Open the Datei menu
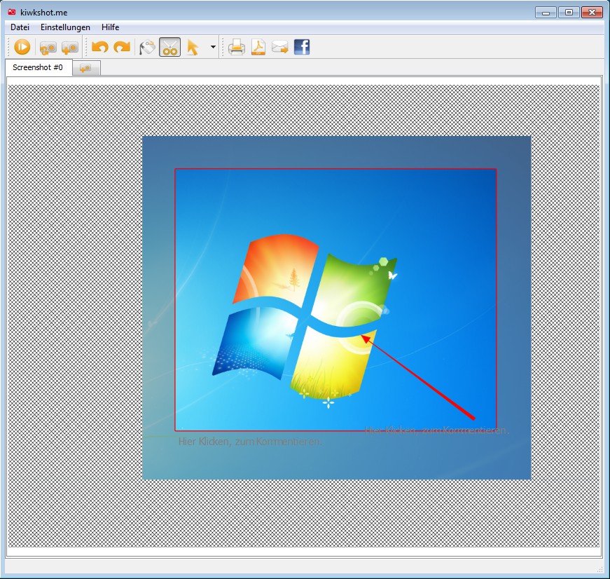The image size is (610, 579). pyautogui.click(x=20, y=27)
